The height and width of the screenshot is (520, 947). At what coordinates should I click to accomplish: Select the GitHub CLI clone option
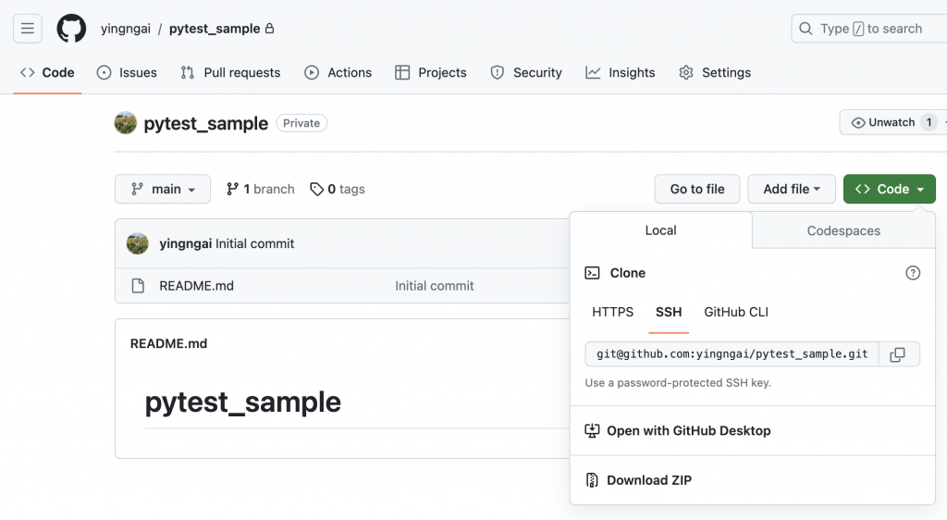[736, 312]
